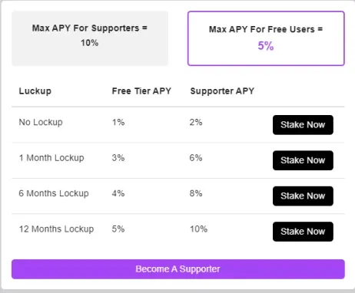Viewport: 355px width, 293px height.
Task: Click the Supporter APY column header
Action: pos(222,91)
